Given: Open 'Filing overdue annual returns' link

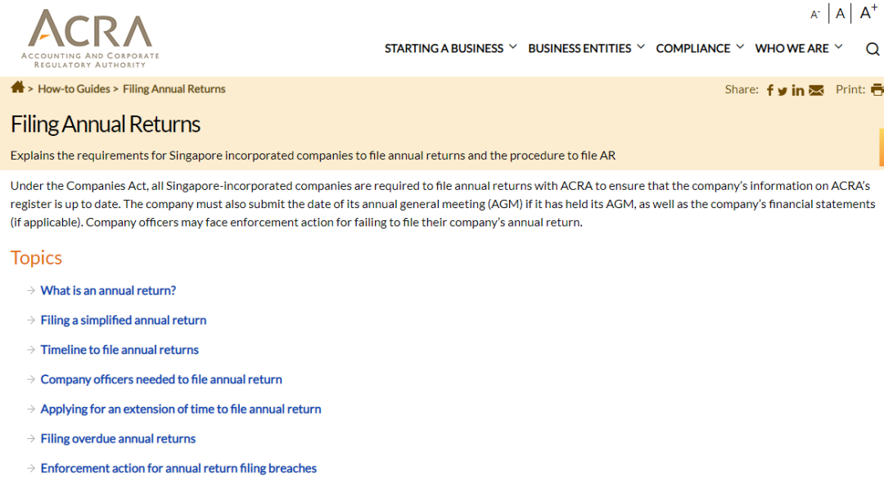Looking at the screenshot, I should [x=118, y=439].
